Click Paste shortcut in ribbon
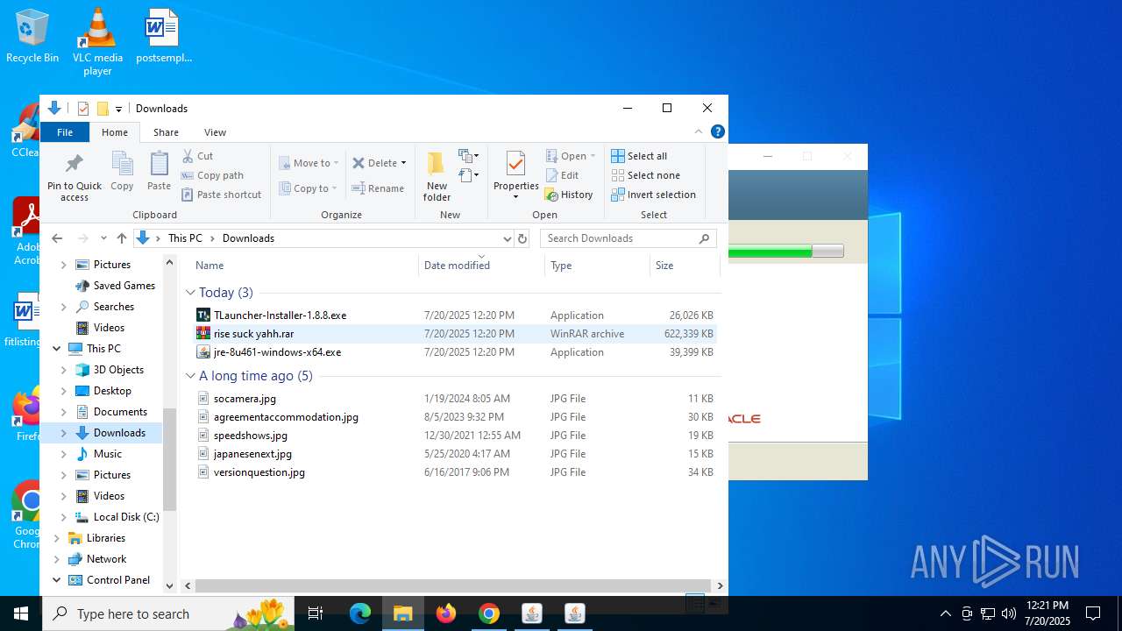The image size is (1122, 631). point(221,195)
